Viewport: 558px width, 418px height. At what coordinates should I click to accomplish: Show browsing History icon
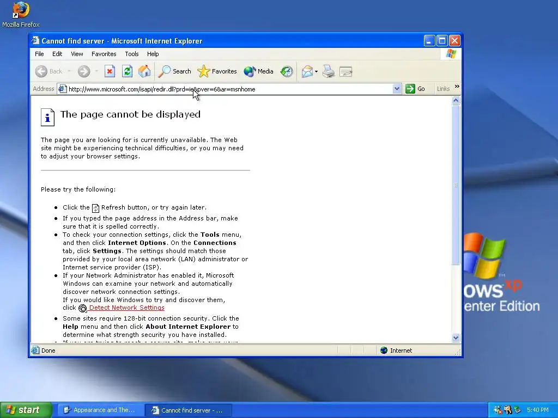[x=287, y=71]
